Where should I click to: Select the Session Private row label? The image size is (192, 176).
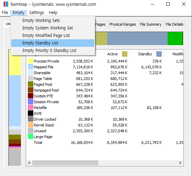(x=46, y=102)
